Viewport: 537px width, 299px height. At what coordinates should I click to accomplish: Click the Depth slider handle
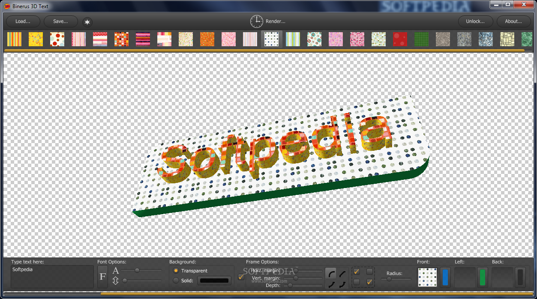[290, 285]
